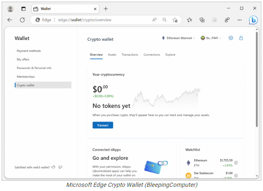The height and width of the screenshot is (191, 263).
Task: Add this page to favorites star icon
Action: (175, 20)
